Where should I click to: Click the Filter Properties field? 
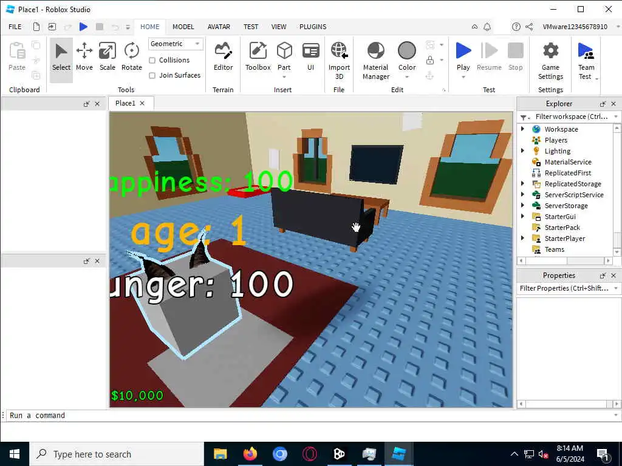(x=564, y=288)
